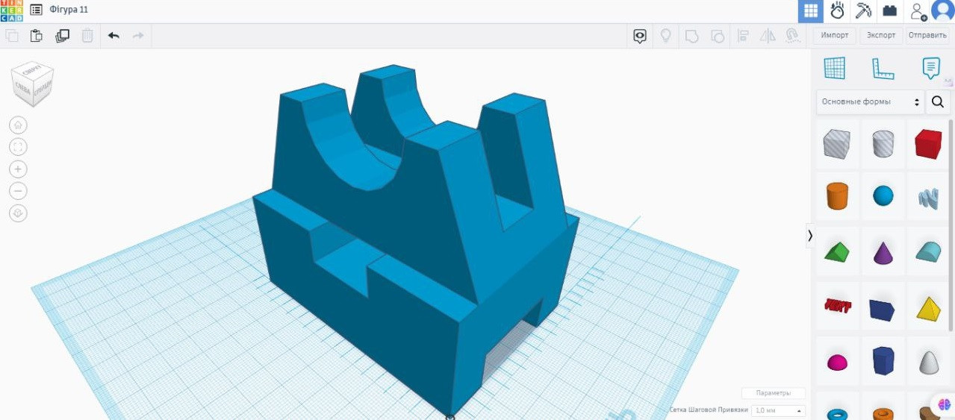Click the view cube to change orientation
Image resolution: width=955 pixels, height=420 pixels.
32,83
